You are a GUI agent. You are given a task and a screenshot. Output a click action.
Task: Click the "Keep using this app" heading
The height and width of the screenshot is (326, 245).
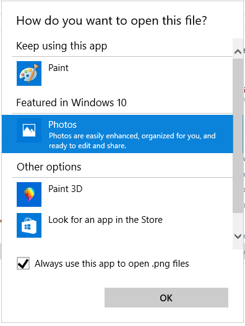[x=62, y=46]
